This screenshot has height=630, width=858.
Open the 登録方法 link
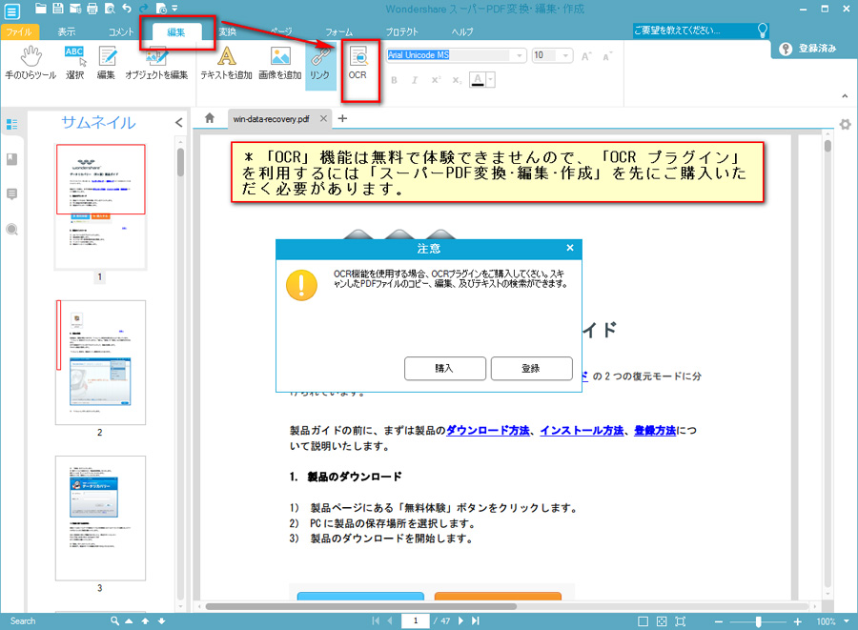pos(655,431)
